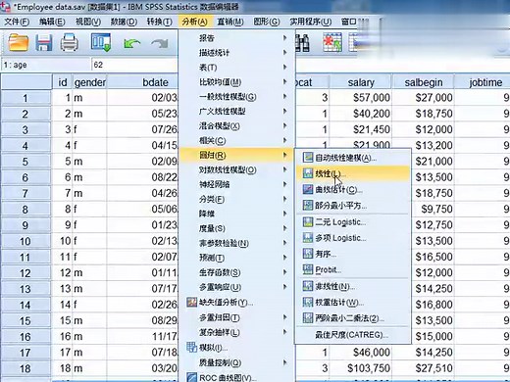Click icon beside 有序 entry
Image resolution: width=510 pixels, height=382 pixels.
[x=308, y=253]
